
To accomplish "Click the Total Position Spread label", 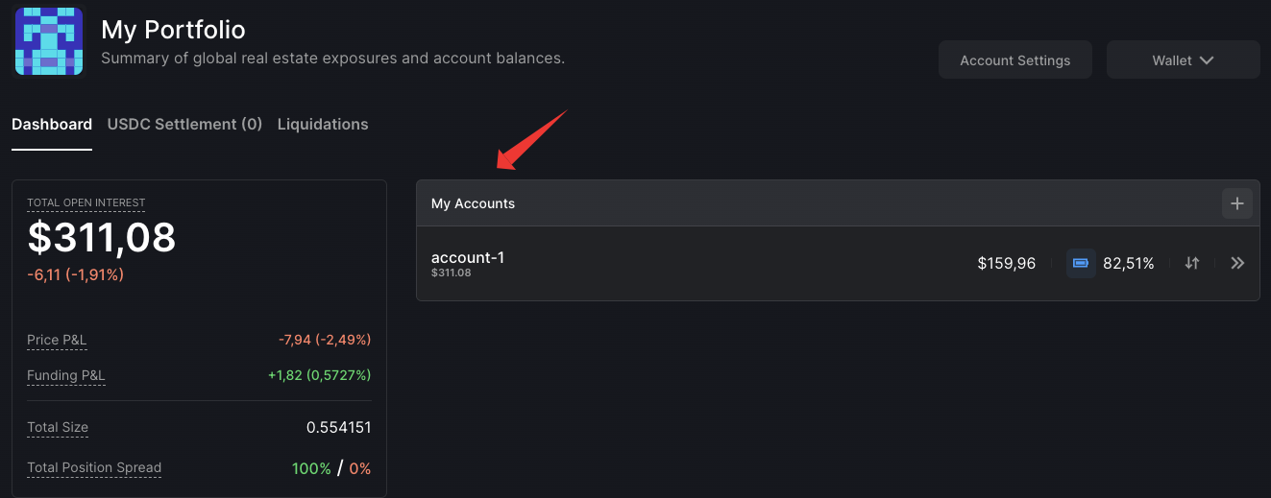I will (x=94, y=468).
